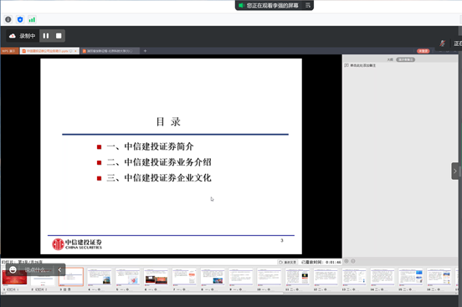Open the meeting info icon
The height and width of the screenshot is (307, 462).
(x=8, y=20)
